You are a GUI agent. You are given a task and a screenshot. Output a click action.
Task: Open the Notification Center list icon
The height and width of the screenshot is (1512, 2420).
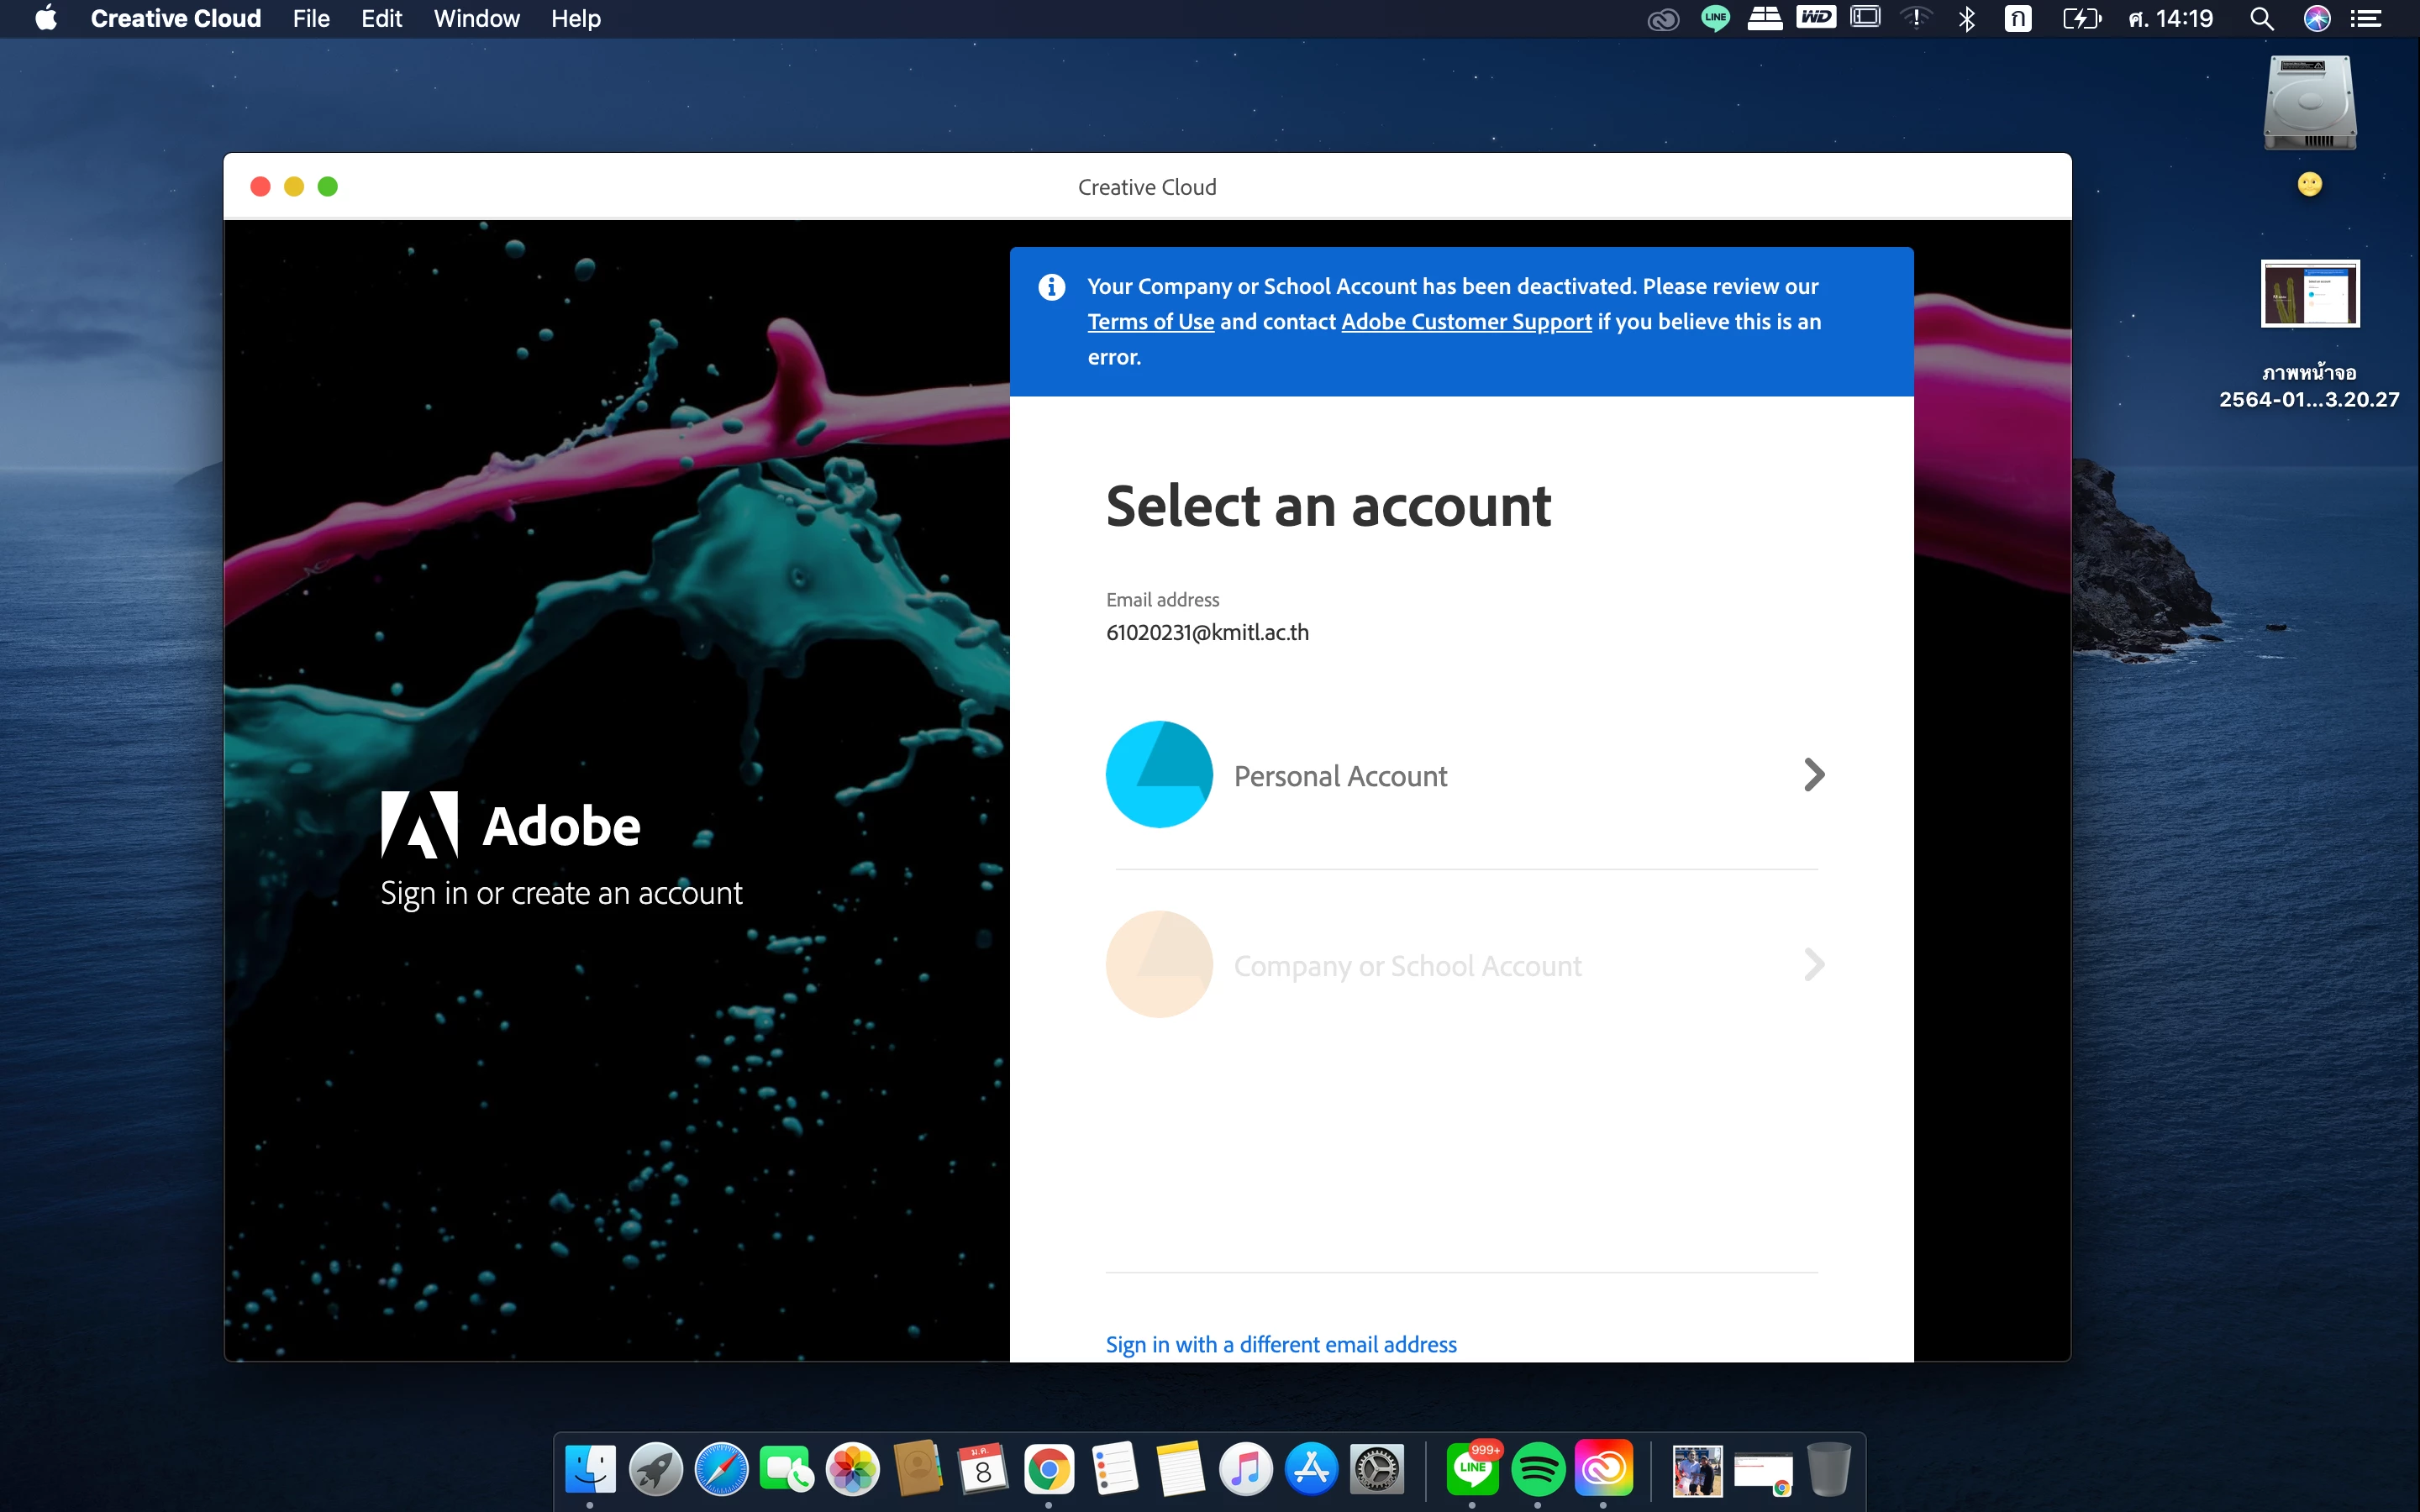point(2366,19)
